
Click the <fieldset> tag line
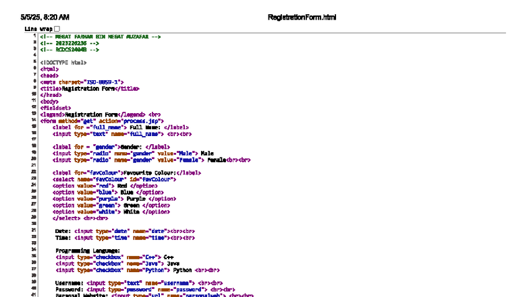(x=55, y=108)
